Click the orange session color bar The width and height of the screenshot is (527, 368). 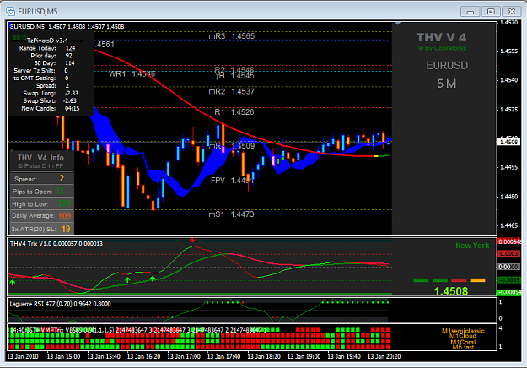477,280
